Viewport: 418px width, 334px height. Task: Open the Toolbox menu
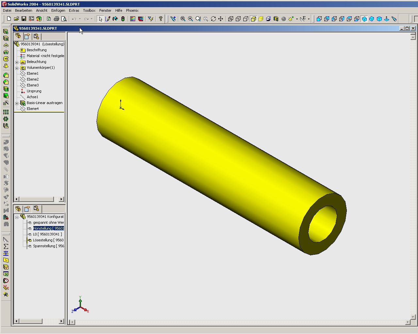coord(89,10)
